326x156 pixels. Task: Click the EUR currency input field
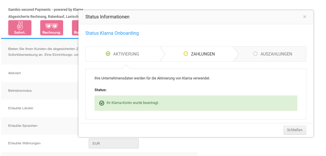114,143
